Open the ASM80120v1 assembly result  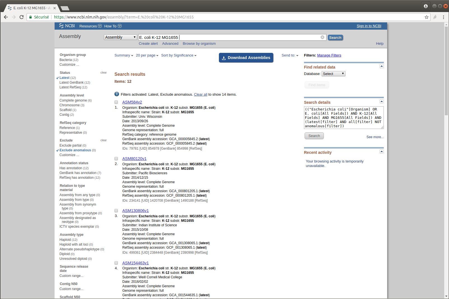(134, 159)
